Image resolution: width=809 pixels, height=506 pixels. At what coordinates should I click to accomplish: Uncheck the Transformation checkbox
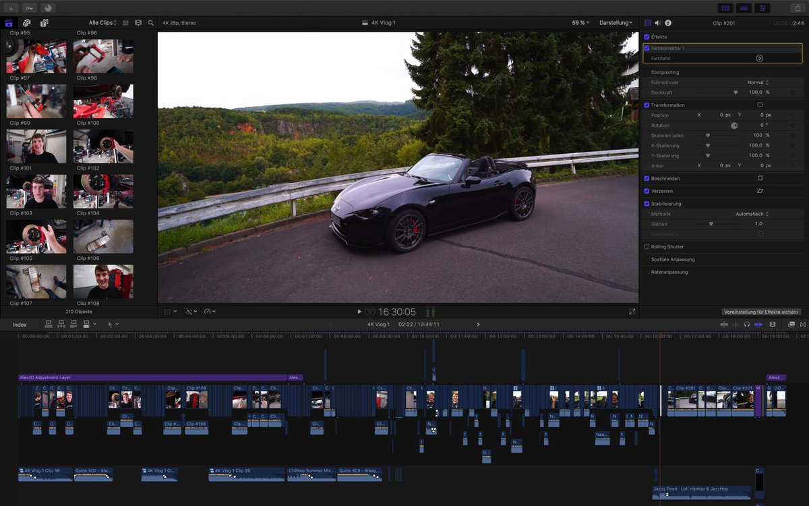[x=647, y=105]
